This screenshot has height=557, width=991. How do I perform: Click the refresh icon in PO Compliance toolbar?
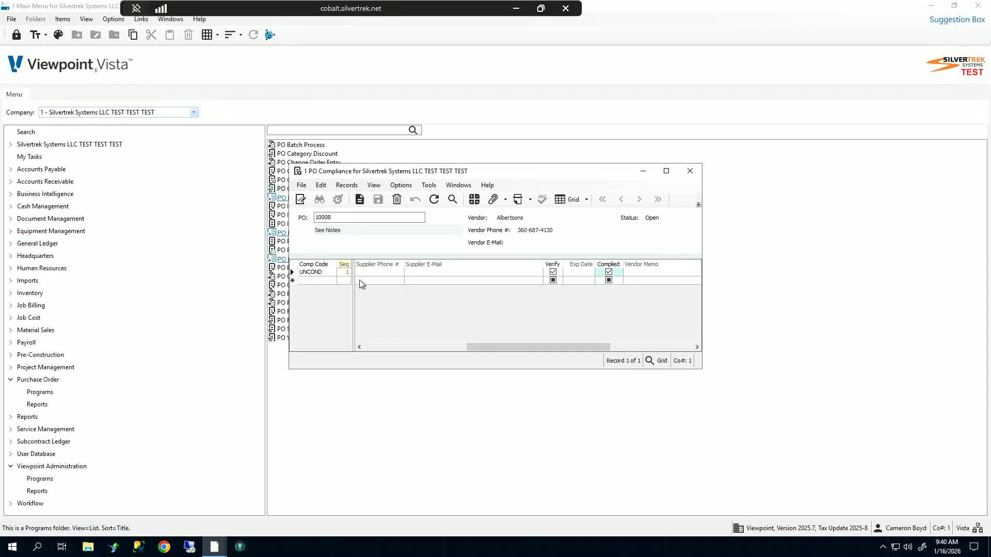pyautogui.click(x=434, y=200)
